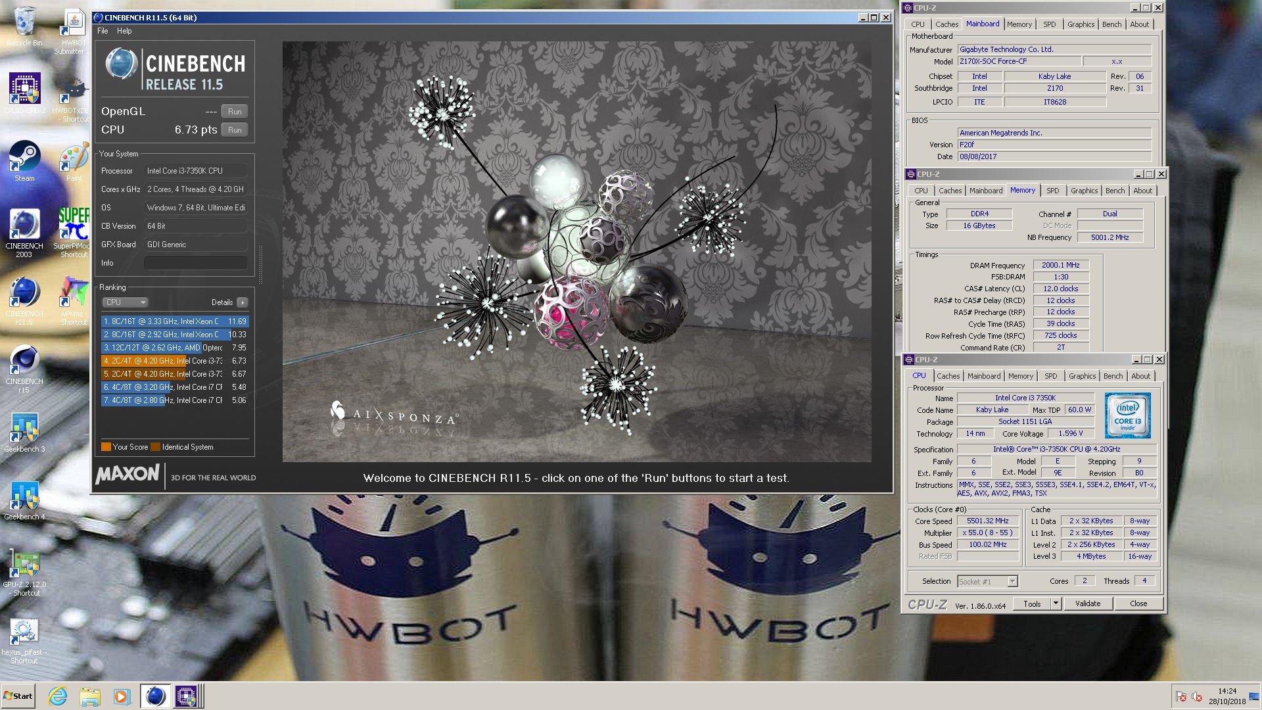Viewport: 1262px width, 710px height.
Task: Run the CPU benchmark
Action: (235, 130)
